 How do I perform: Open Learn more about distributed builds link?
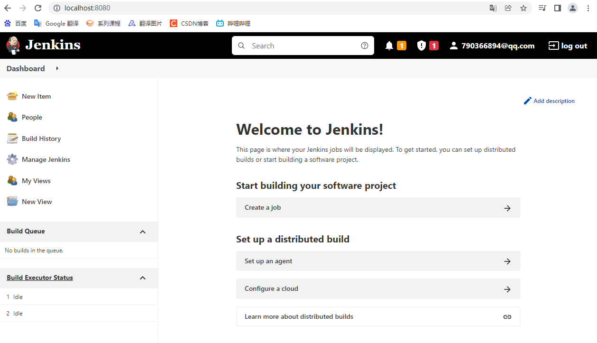(378, 317)
